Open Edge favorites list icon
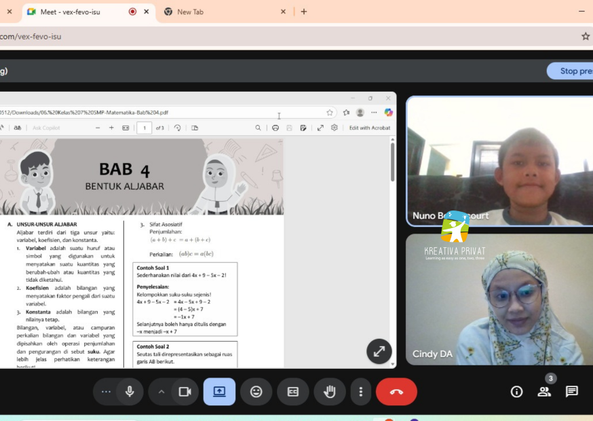The image size is (593, 421). point(347,113)
